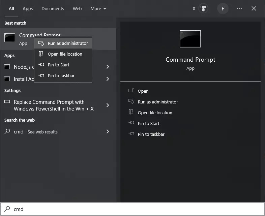
Task: Click Open in the right details pane
Action: coord(143,91)
